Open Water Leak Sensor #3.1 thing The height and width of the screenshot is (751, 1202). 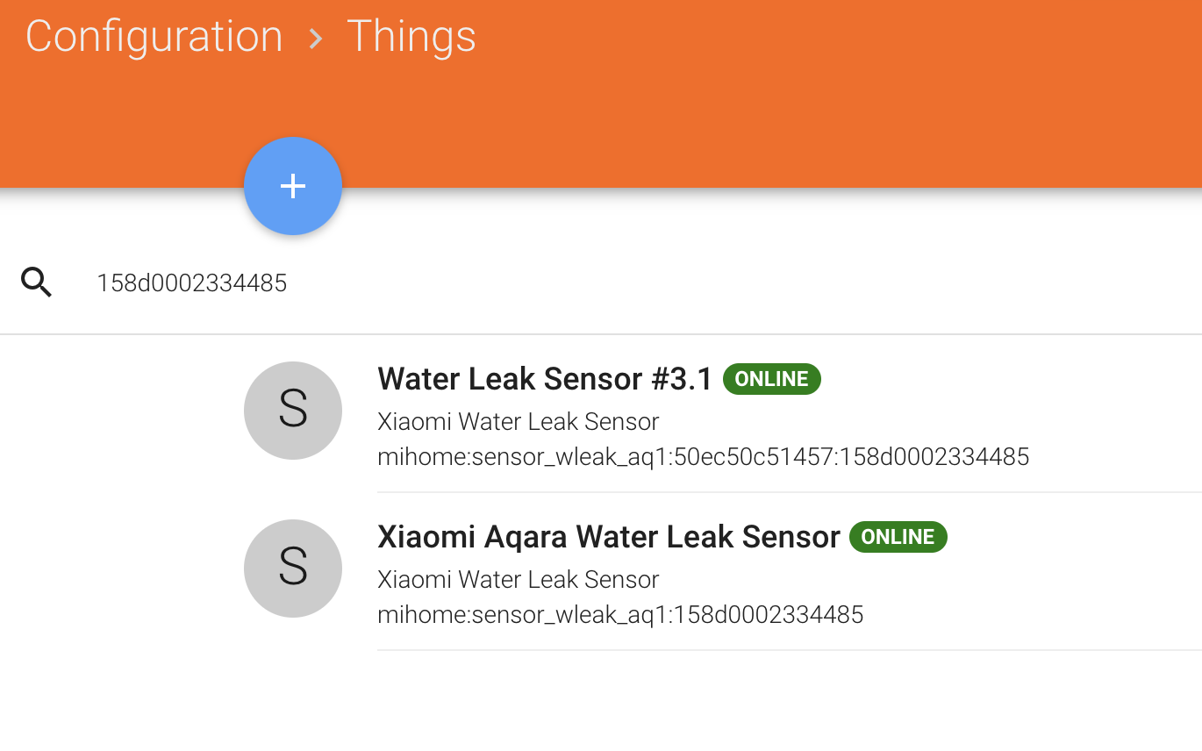(x=545, y=379)
